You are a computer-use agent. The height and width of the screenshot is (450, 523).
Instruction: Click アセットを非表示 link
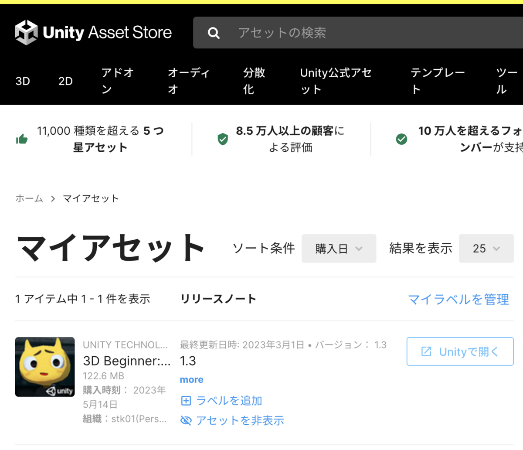240,420
